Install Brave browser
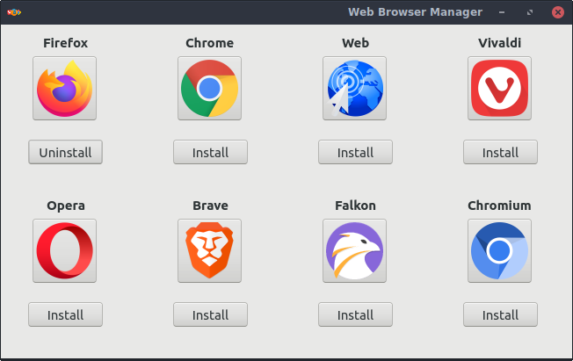Image resolution: width=573 pixels, height=361 pixels. (211, 314)
